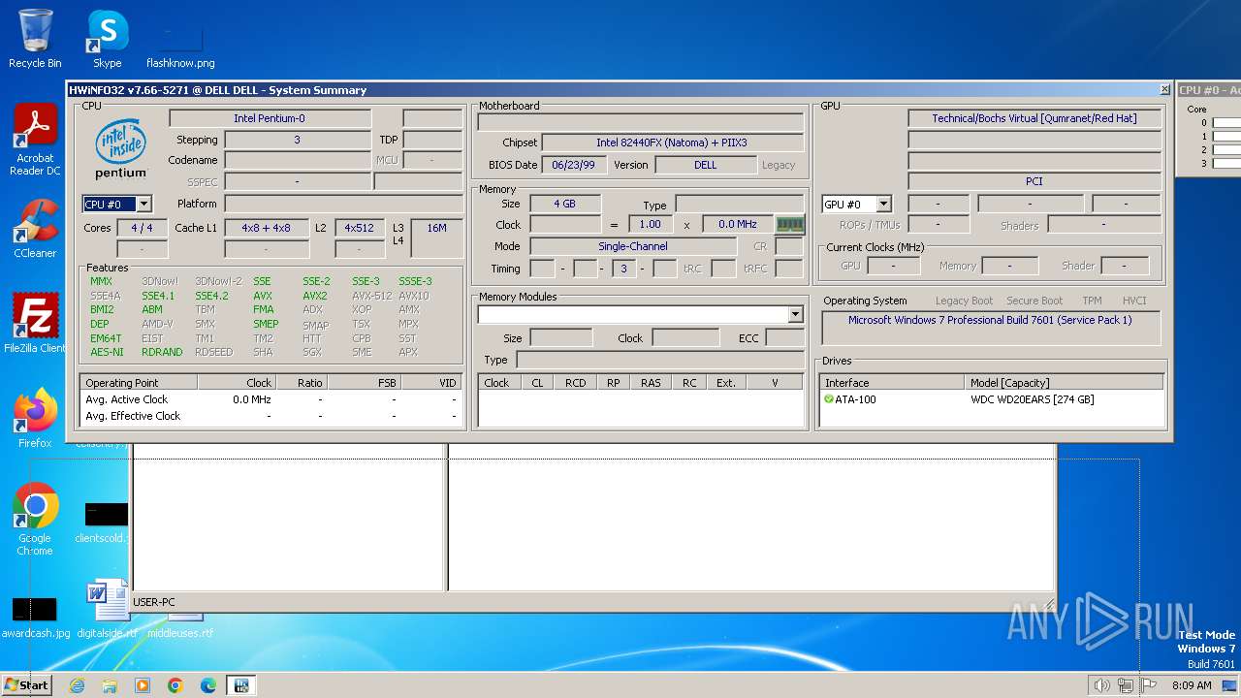Launch Skype from the desktop
Screen dimensions: 1241x698
tap(108, 39)
